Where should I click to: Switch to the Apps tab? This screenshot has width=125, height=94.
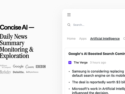pos(83,39)
